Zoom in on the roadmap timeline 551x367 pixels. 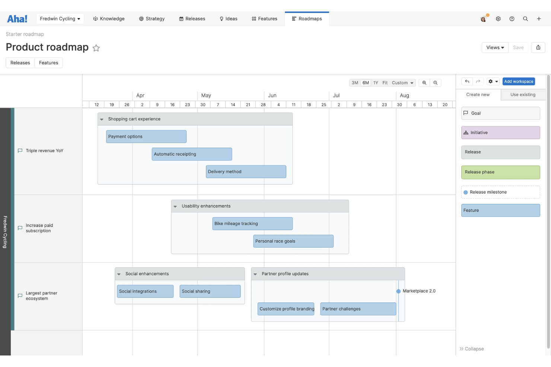(x=424, y=83)
